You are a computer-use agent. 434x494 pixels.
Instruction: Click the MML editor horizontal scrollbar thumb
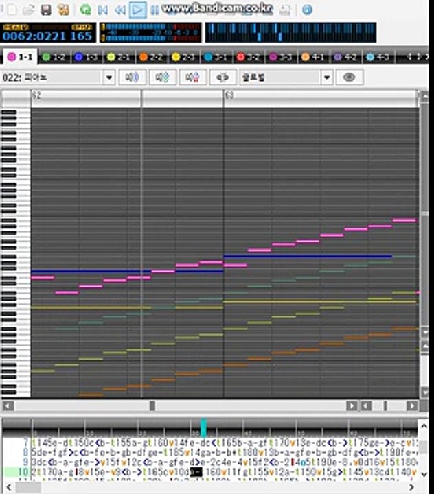pyautogui.click(x=27, y=488)
